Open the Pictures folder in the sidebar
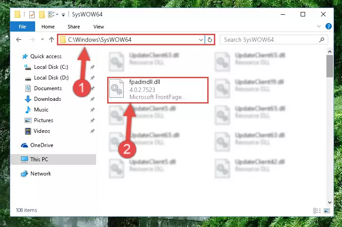The image size is (342, 227). pos(44,120)
